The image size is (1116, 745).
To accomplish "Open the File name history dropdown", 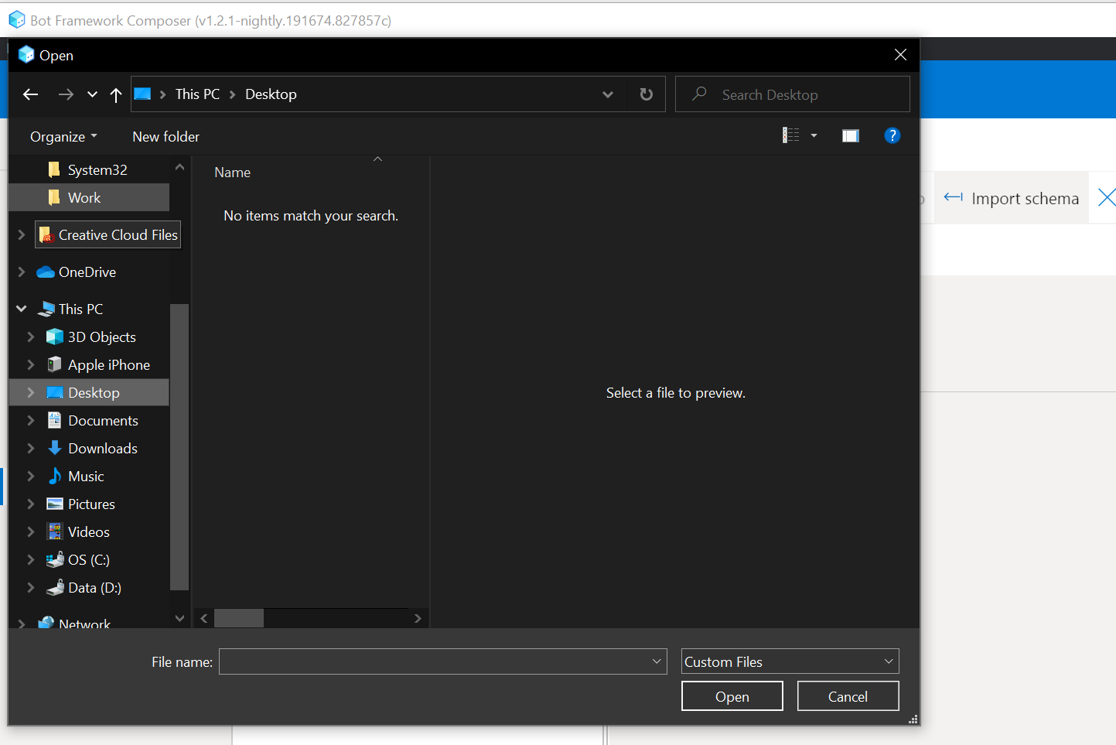I will (657, 661).
